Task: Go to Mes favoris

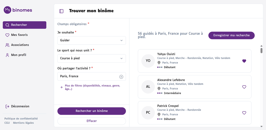Action: point(19,35)
